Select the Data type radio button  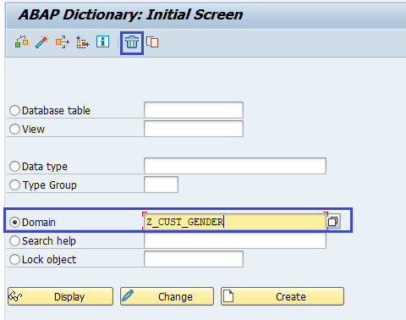(x=14, y=166)
